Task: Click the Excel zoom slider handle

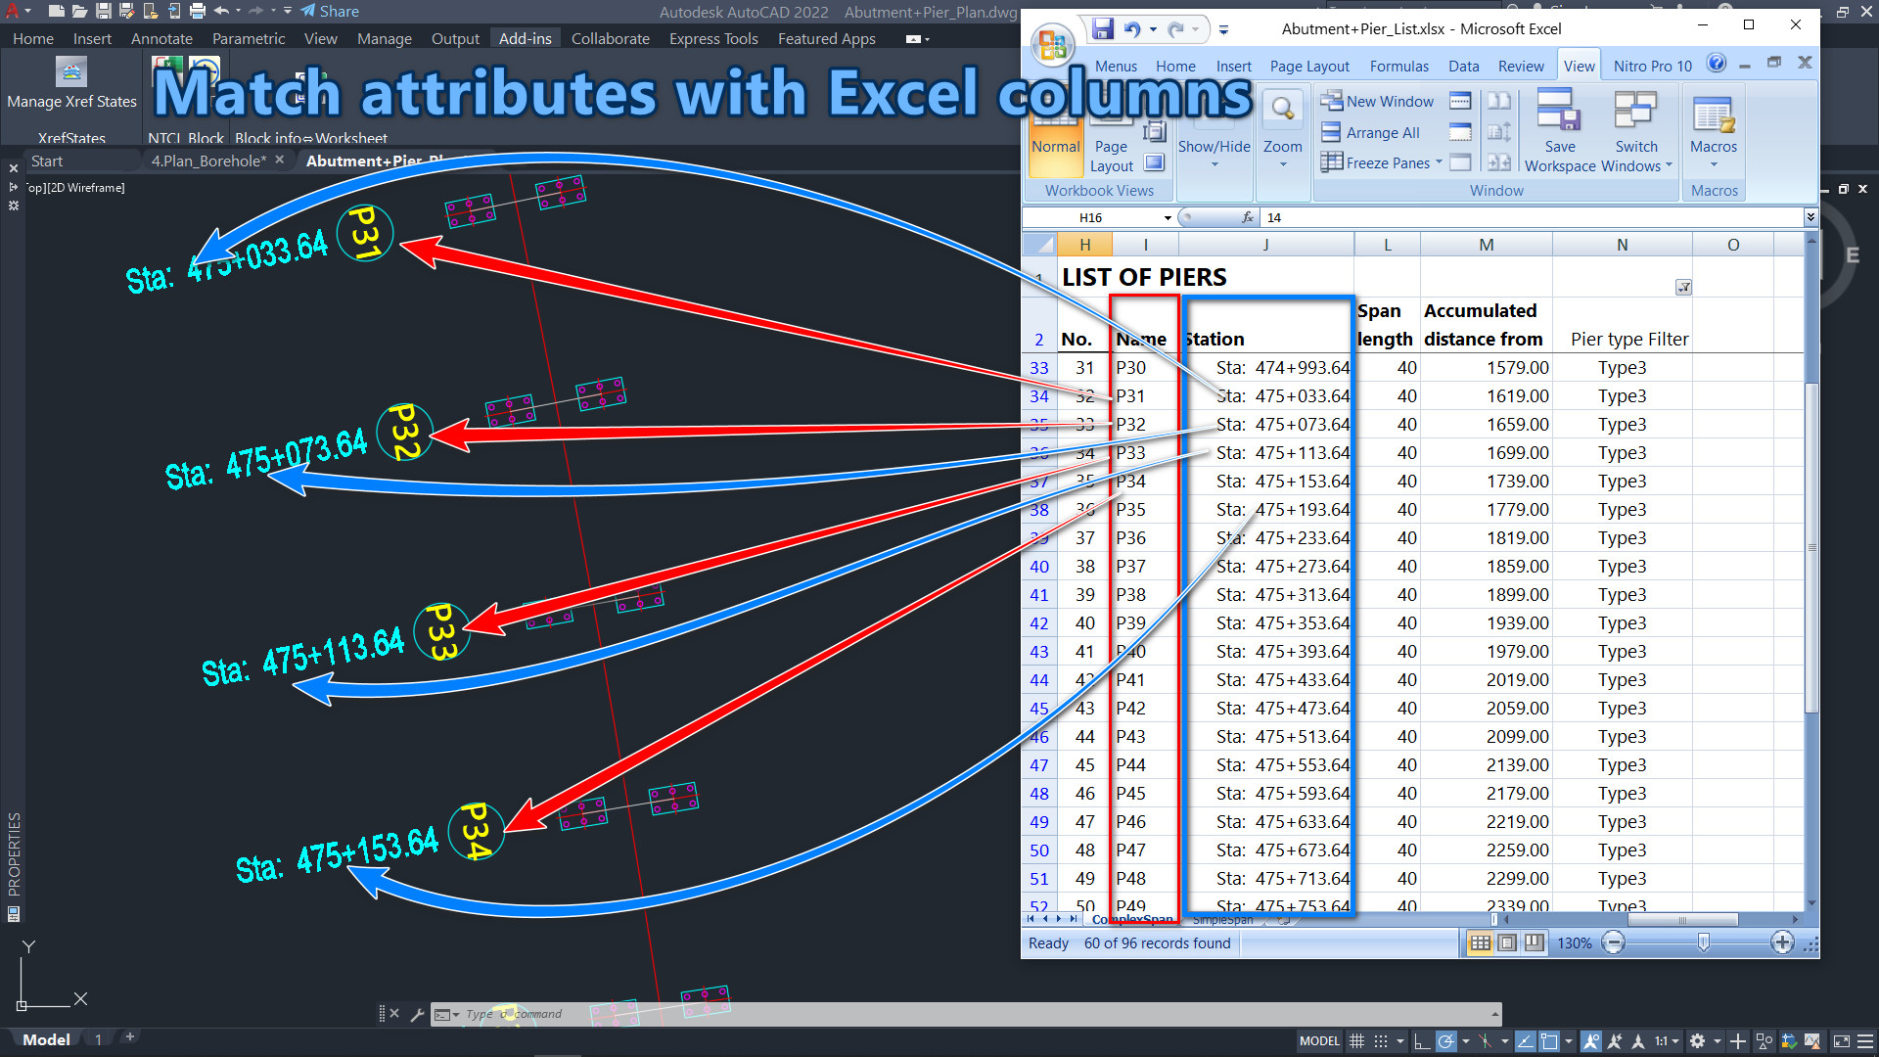Action: click(x=1703, y=942)
